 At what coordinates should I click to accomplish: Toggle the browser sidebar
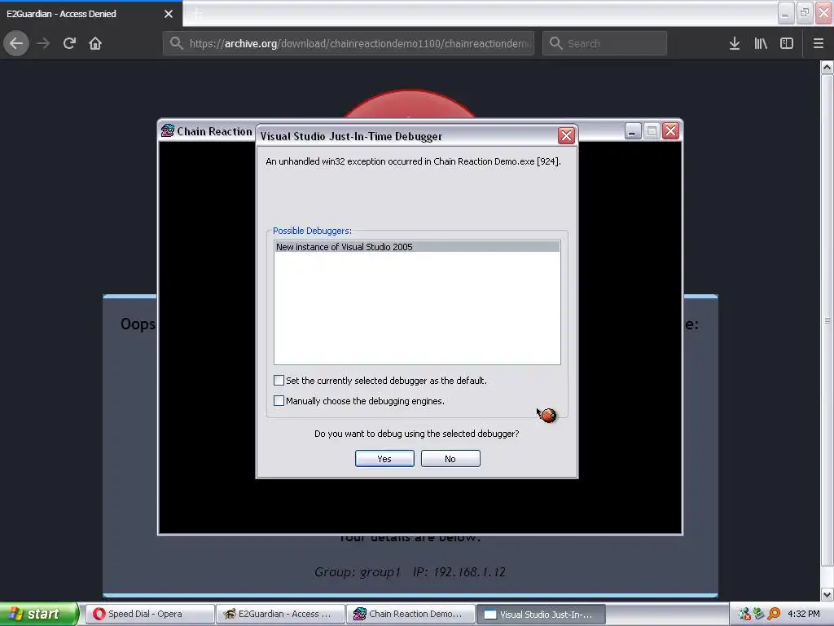(787, 43)
